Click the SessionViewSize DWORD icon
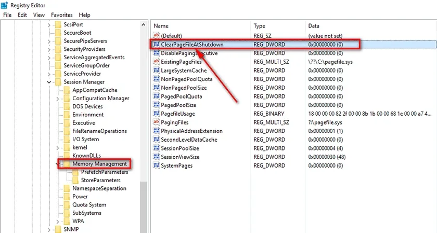Image resolution: width=437 pixels, height=233 pixels. click(x=157, y=157)
